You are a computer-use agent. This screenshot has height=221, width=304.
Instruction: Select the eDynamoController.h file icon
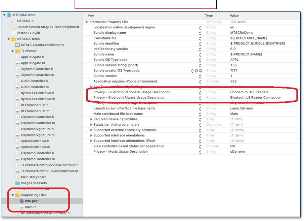17,117
